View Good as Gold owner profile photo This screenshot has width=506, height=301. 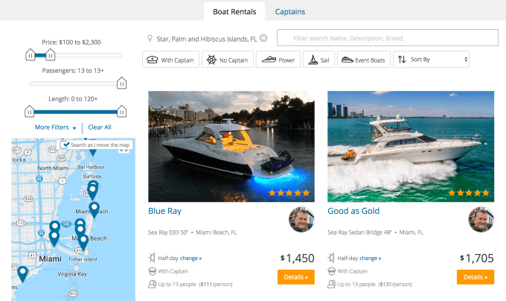481,220
